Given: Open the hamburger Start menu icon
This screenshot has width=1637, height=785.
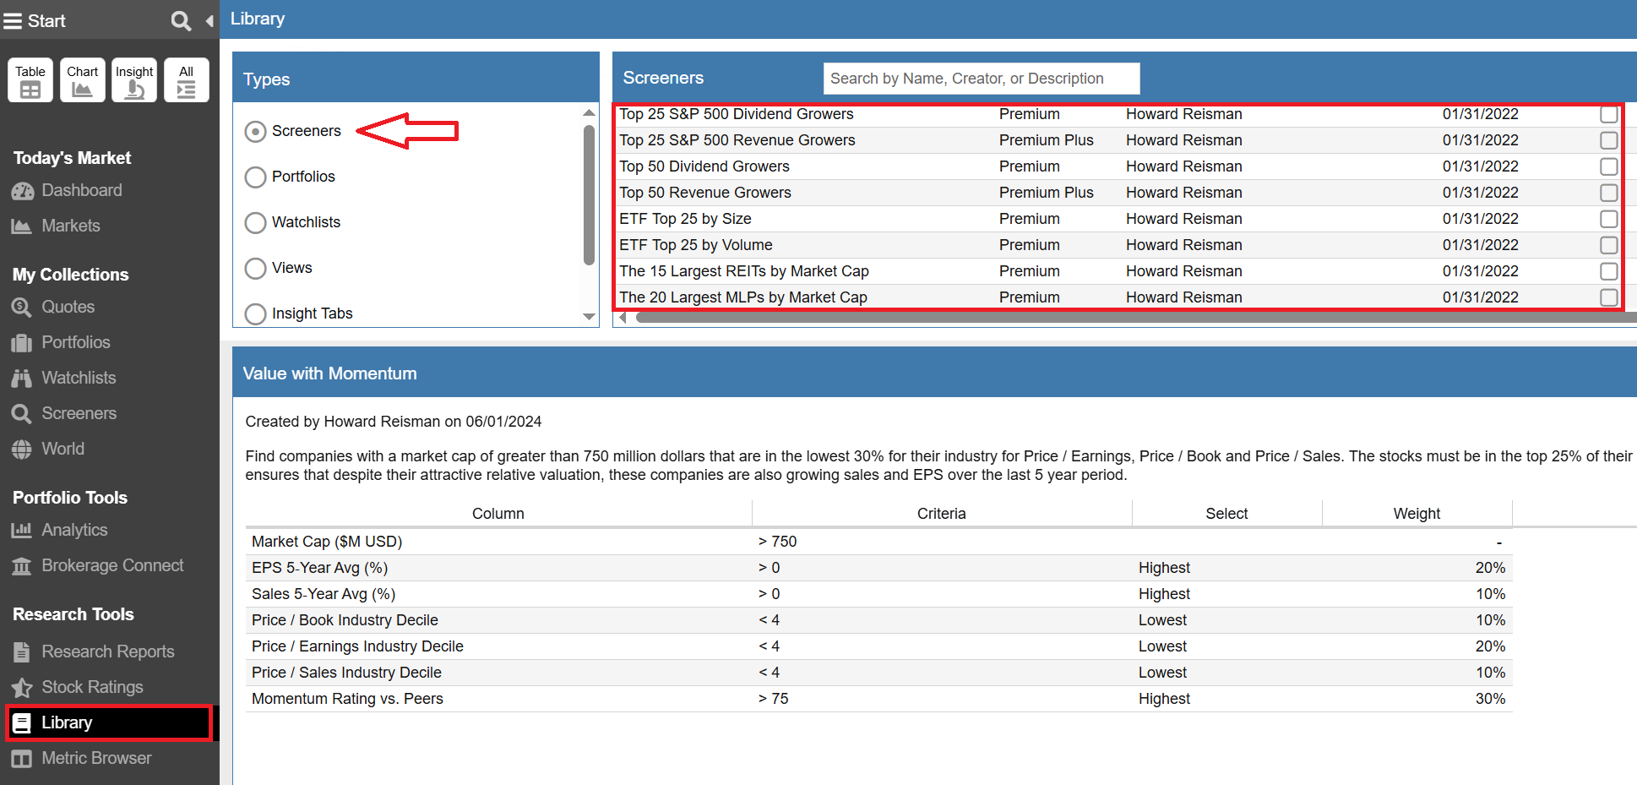Looking at the screenshot, I should click(13, 21).
